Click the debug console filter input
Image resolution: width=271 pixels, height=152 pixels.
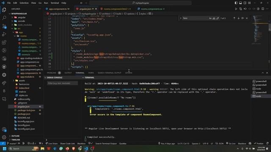[62, 83]
